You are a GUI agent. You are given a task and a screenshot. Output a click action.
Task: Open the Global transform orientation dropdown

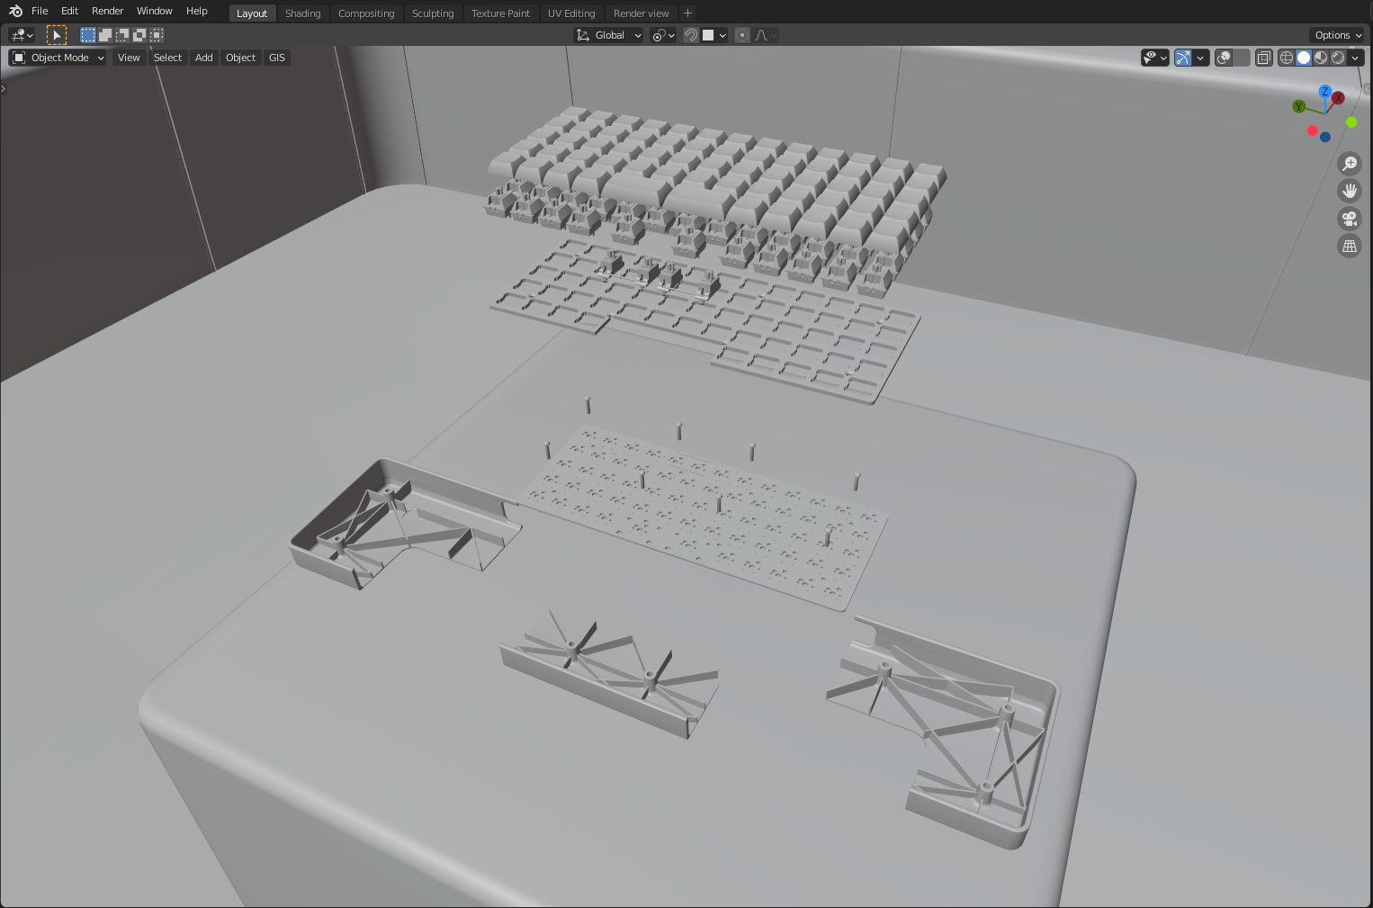[x=608, y=35]
